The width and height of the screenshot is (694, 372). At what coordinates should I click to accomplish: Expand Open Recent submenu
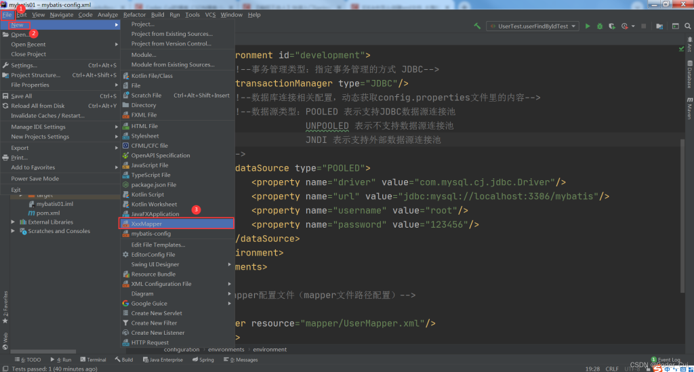coord(60,44)
